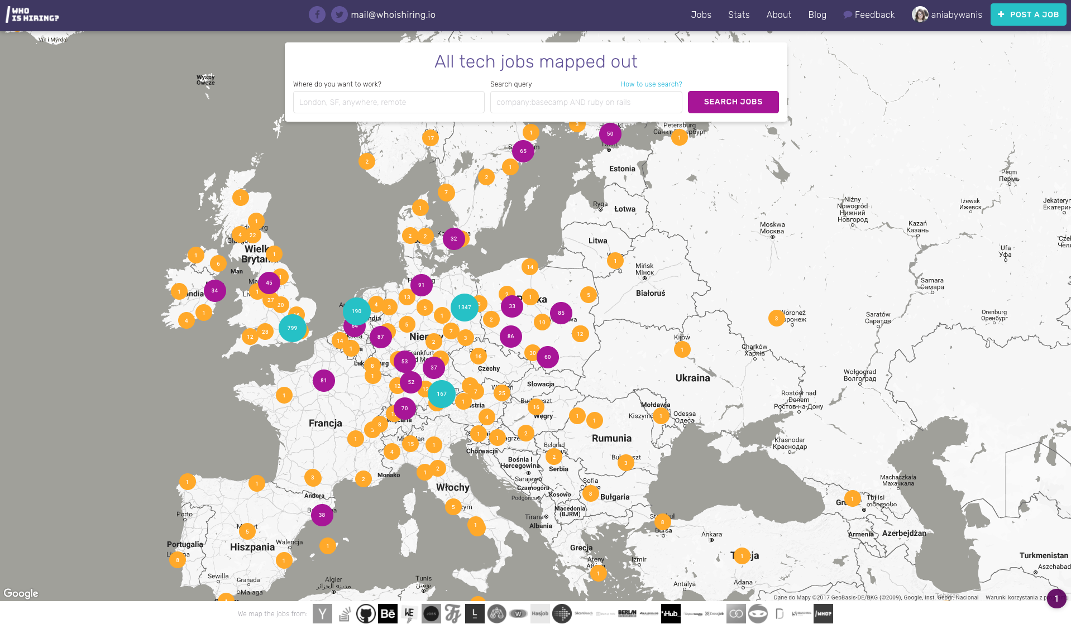Open the 52 jobs cluster marker
This screenshot has width=1071, height=624.
(411, 382)
